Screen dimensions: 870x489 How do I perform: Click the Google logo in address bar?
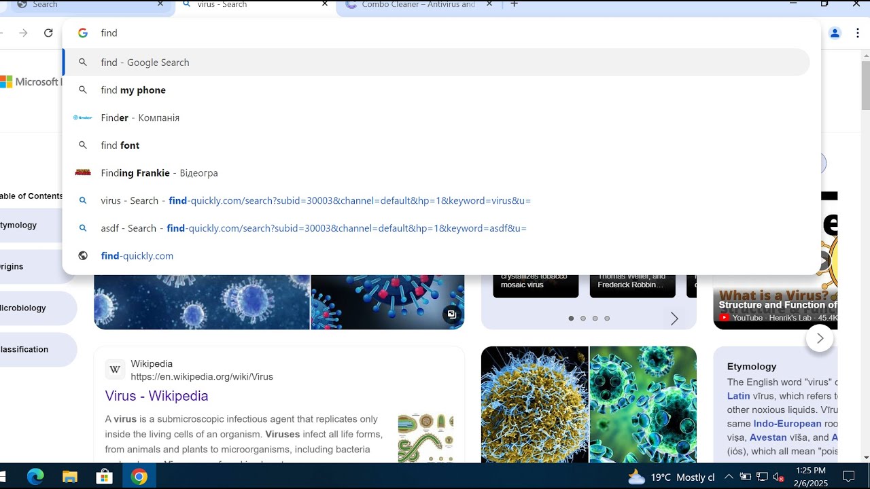[x=83, y=33]
